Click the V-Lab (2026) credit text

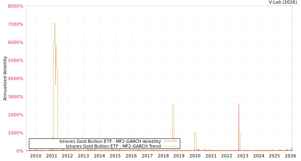(283, 2)
